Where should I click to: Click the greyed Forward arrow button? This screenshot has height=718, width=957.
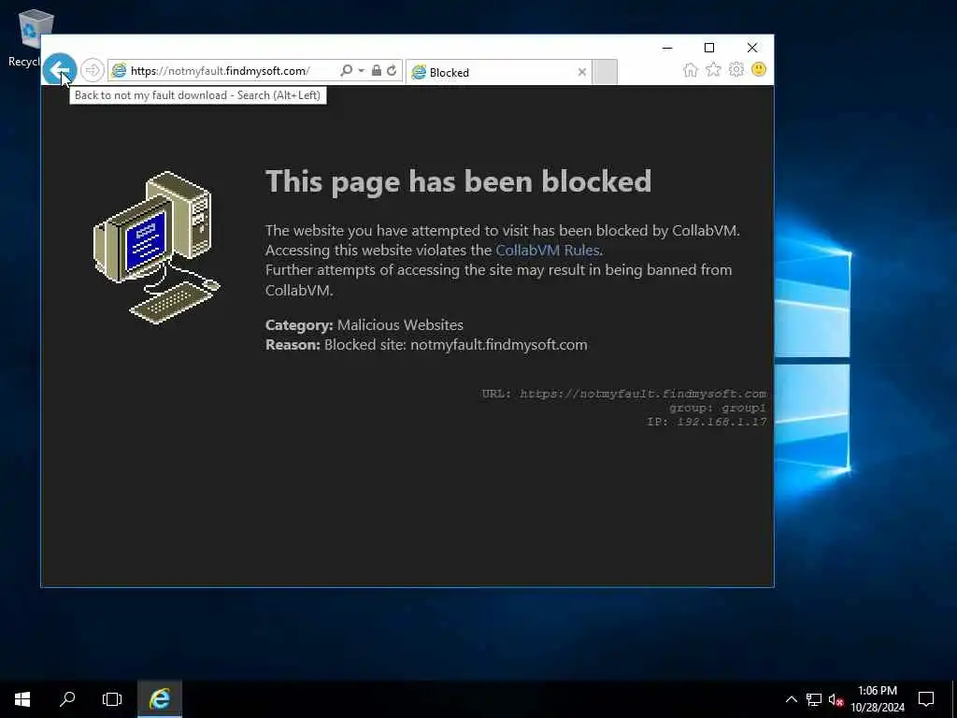pos(93,70)
